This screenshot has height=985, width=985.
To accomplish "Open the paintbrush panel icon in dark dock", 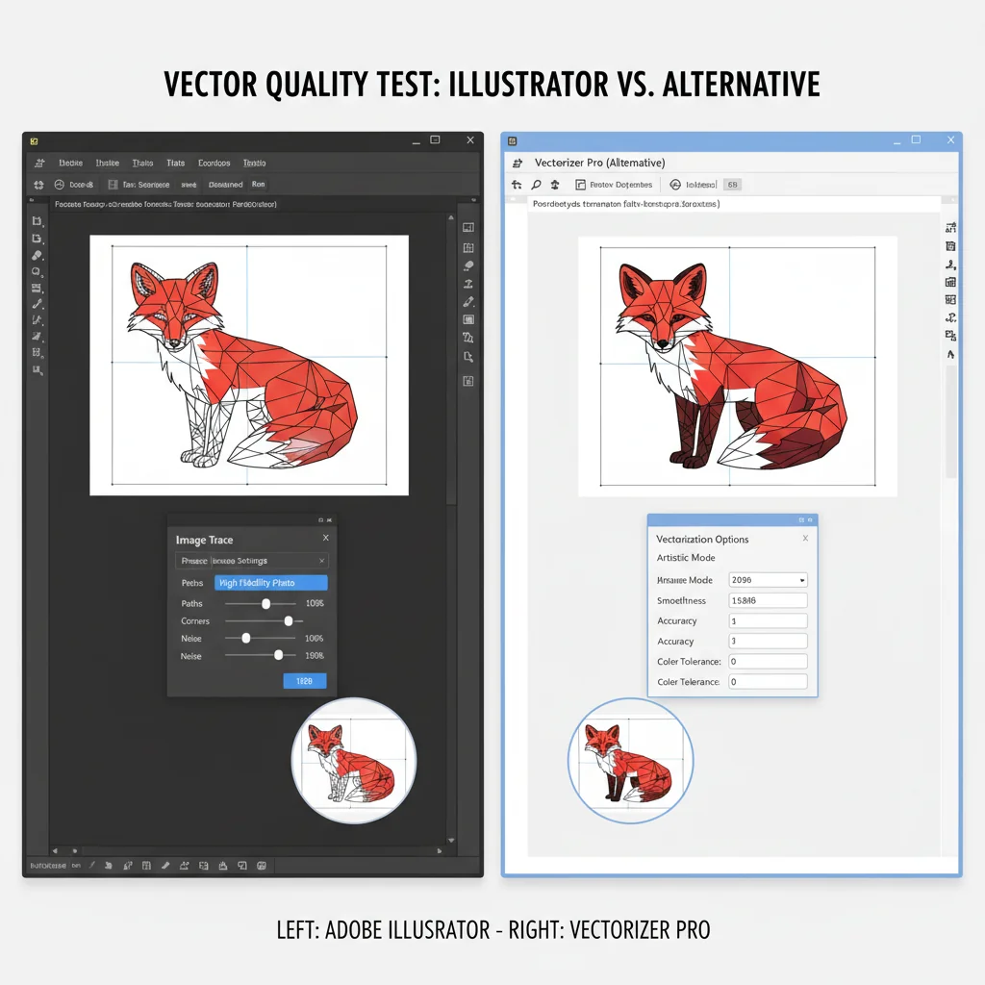I will click(x=468, y=302).
